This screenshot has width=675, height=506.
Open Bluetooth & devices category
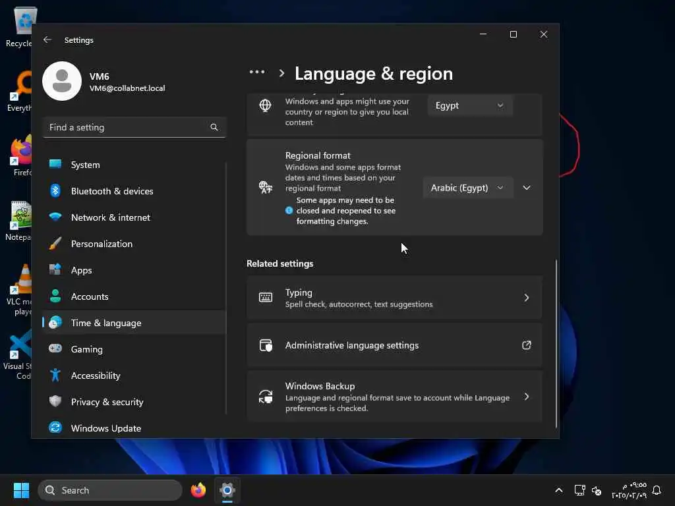tap(134, 190)
